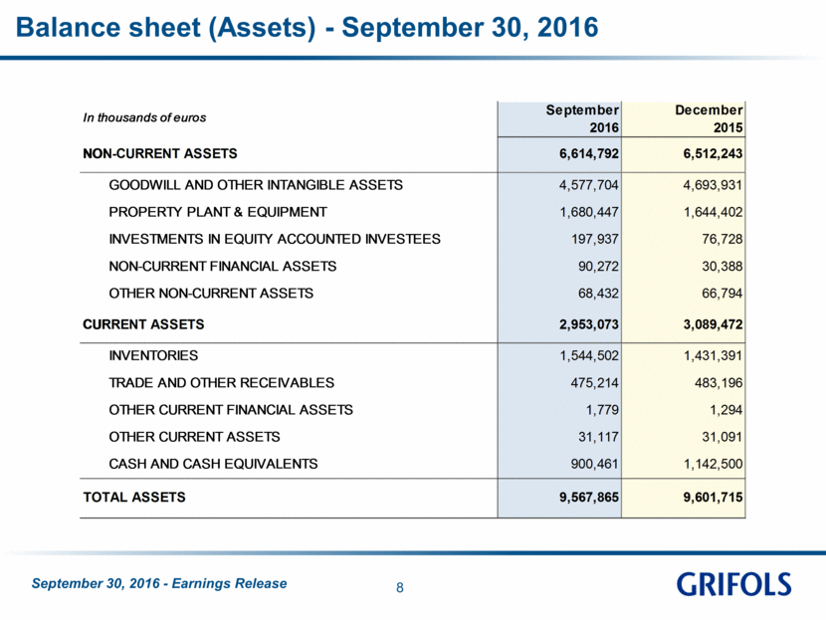
Task: Click the value 1,294
Action: tap(725, 410)
